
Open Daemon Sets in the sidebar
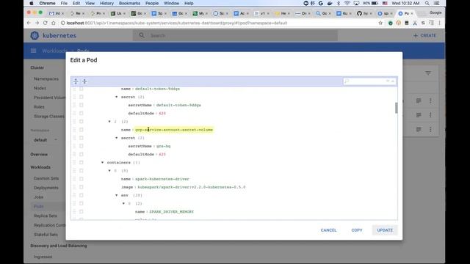46,178
